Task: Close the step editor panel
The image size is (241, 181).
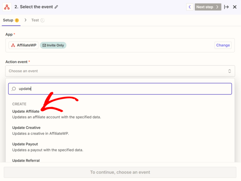Action: (234, 7)
